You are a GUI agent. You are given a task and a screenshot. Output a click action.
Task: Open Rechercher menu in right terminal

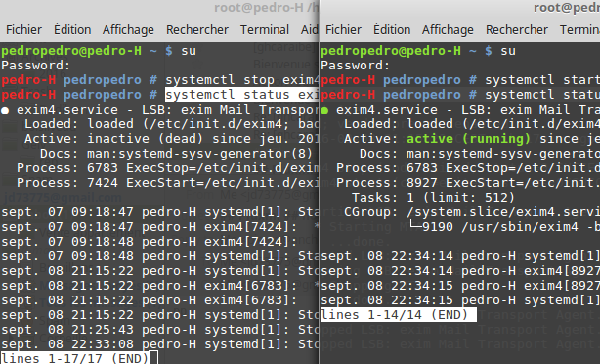517,30
